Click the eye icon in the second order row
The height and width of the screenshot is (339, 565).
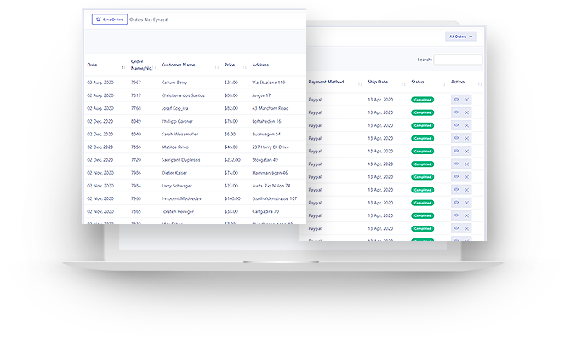click(456, 112)
